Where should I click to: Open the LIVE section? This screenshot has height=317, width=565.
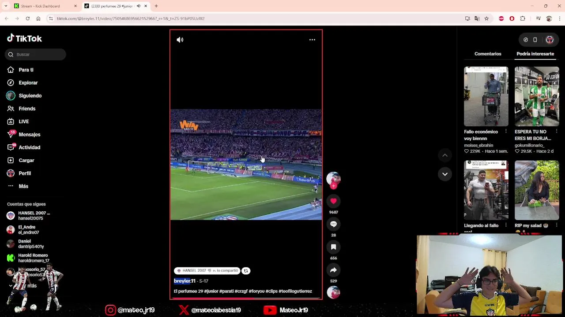tap(18, 122)
